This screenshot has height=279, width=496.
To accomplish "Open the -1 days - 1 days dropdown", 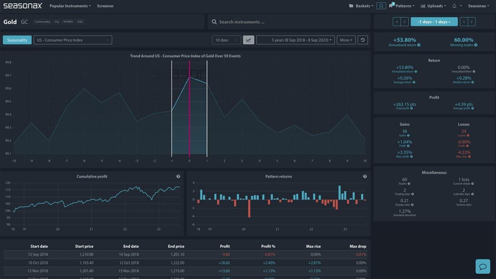I will (x=434, y=22).
